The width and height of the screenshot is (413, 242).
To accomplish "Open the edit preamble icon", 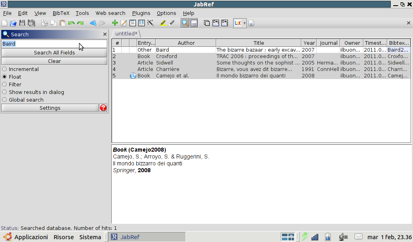I will pyautogui.click(x=132, y=23).
